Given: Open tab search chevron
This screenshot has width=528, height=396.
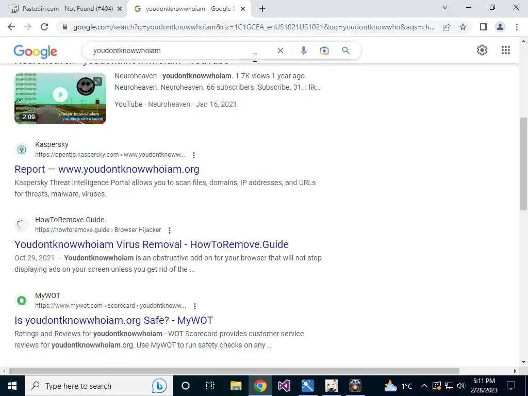Looking at the screenshot, I should pyautogui.click(x=445, y=7).
